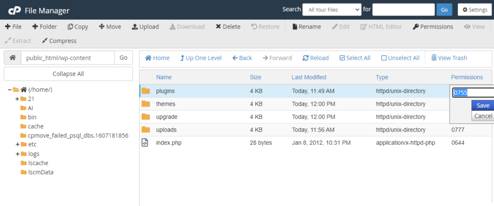Click the Restore toolbar button
Image resolution: width=494 pixels, height=206 pixels.
(265, 27)
